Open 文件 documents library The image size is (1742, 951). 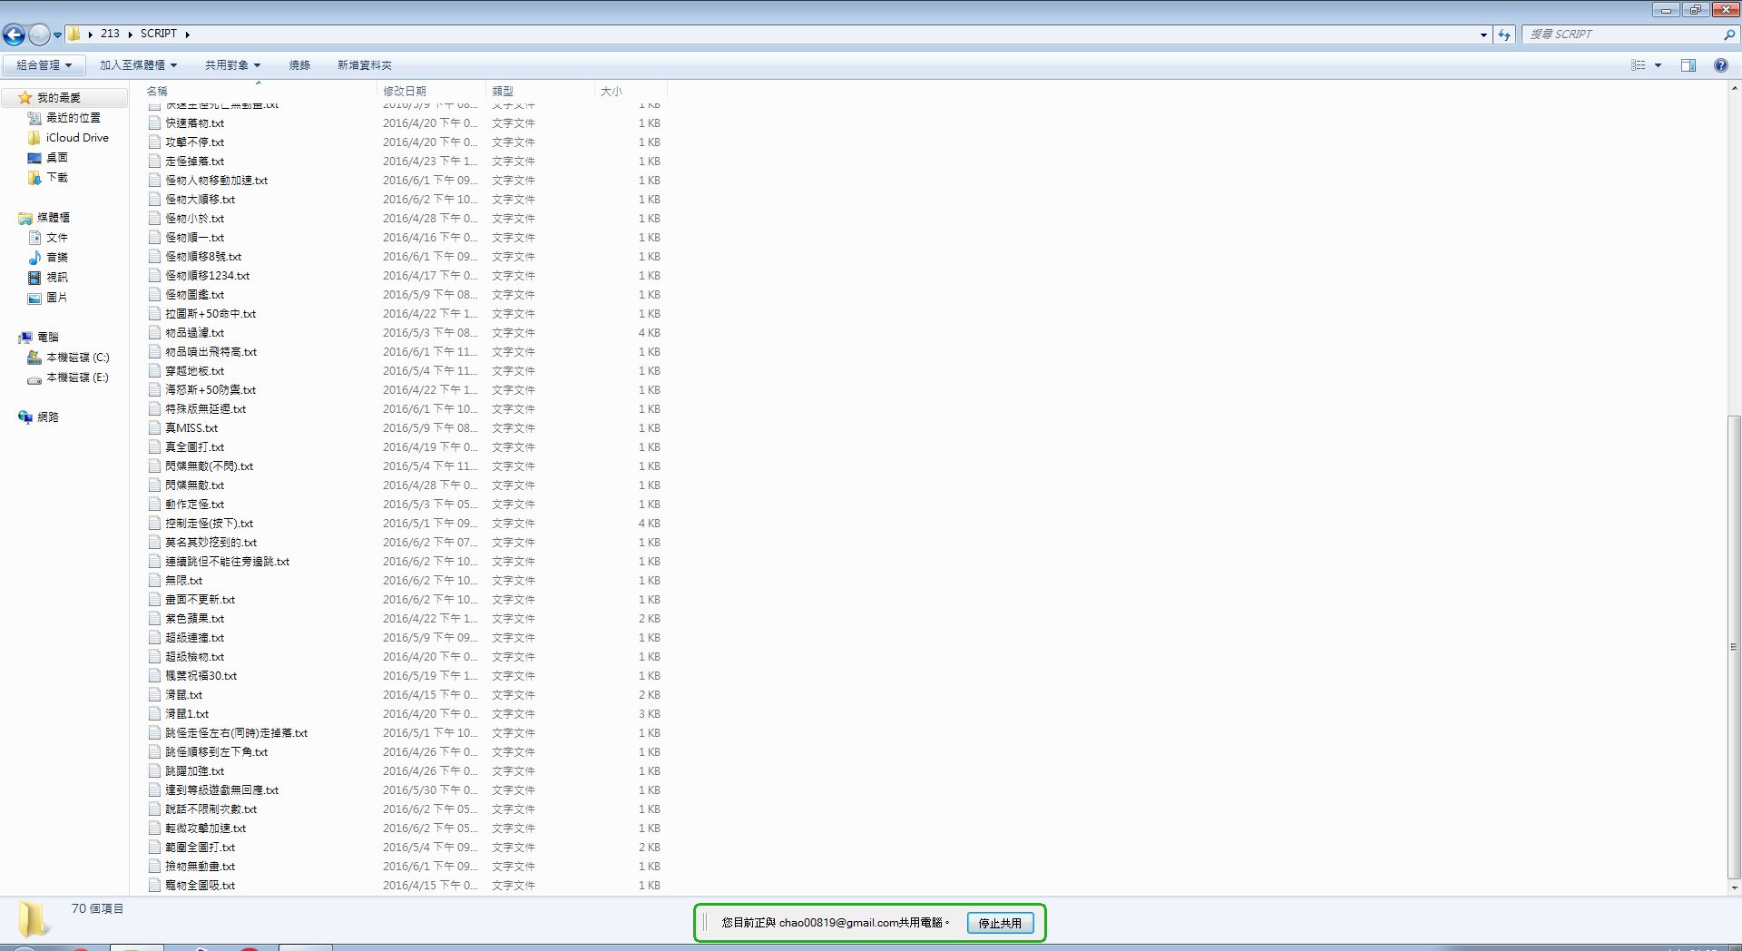[47, 238]
